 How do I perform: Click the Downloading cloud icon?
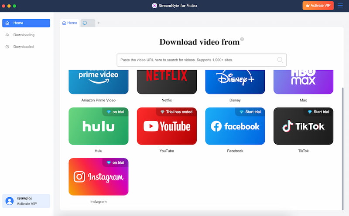click(x=7, y=35)
